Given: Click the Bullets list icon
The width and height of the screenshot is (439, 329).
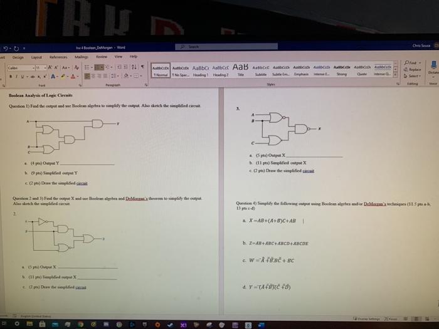Looking at the screenshot, I should tap(87, 68).
